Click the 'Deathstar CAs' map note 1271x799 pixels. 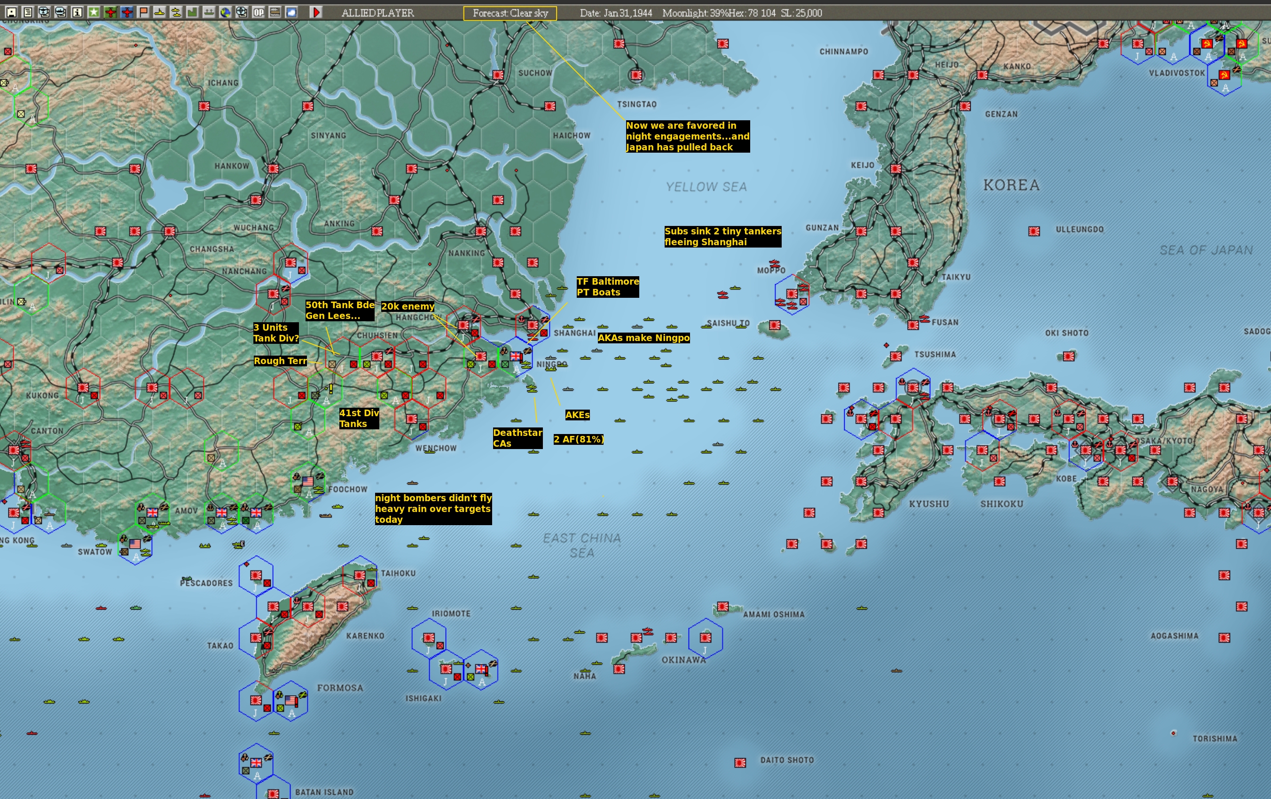(517, 438)
